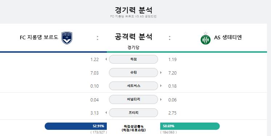Open the 공격력 분석 section heading
This screenshot has width=271, height=136.
point(133,37)
